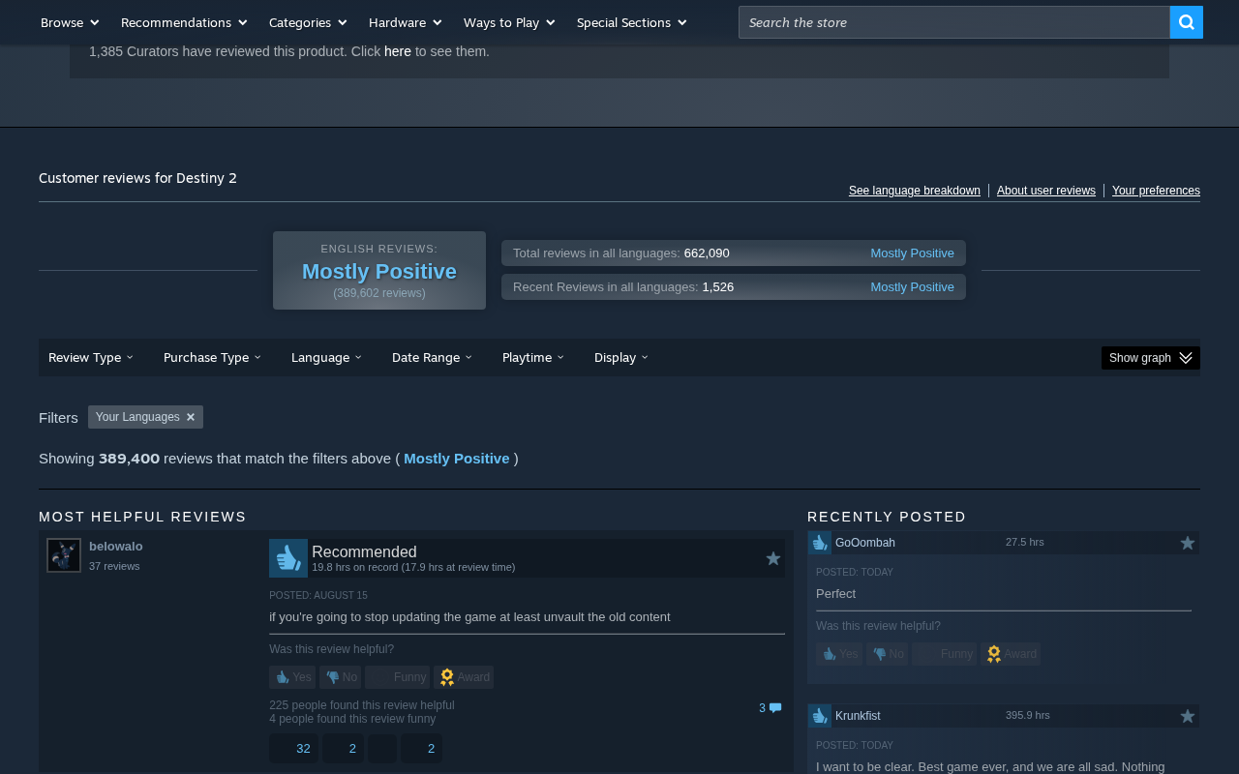Click belowalo's '37 reviews' text
1239x774 pixels.
[x=114, y=566]
